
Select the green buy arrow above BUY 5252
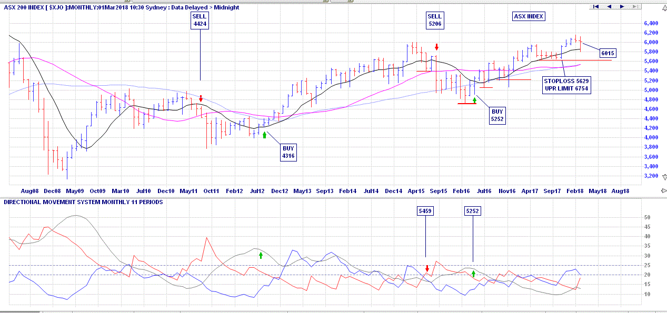click(x=474, y=99)
